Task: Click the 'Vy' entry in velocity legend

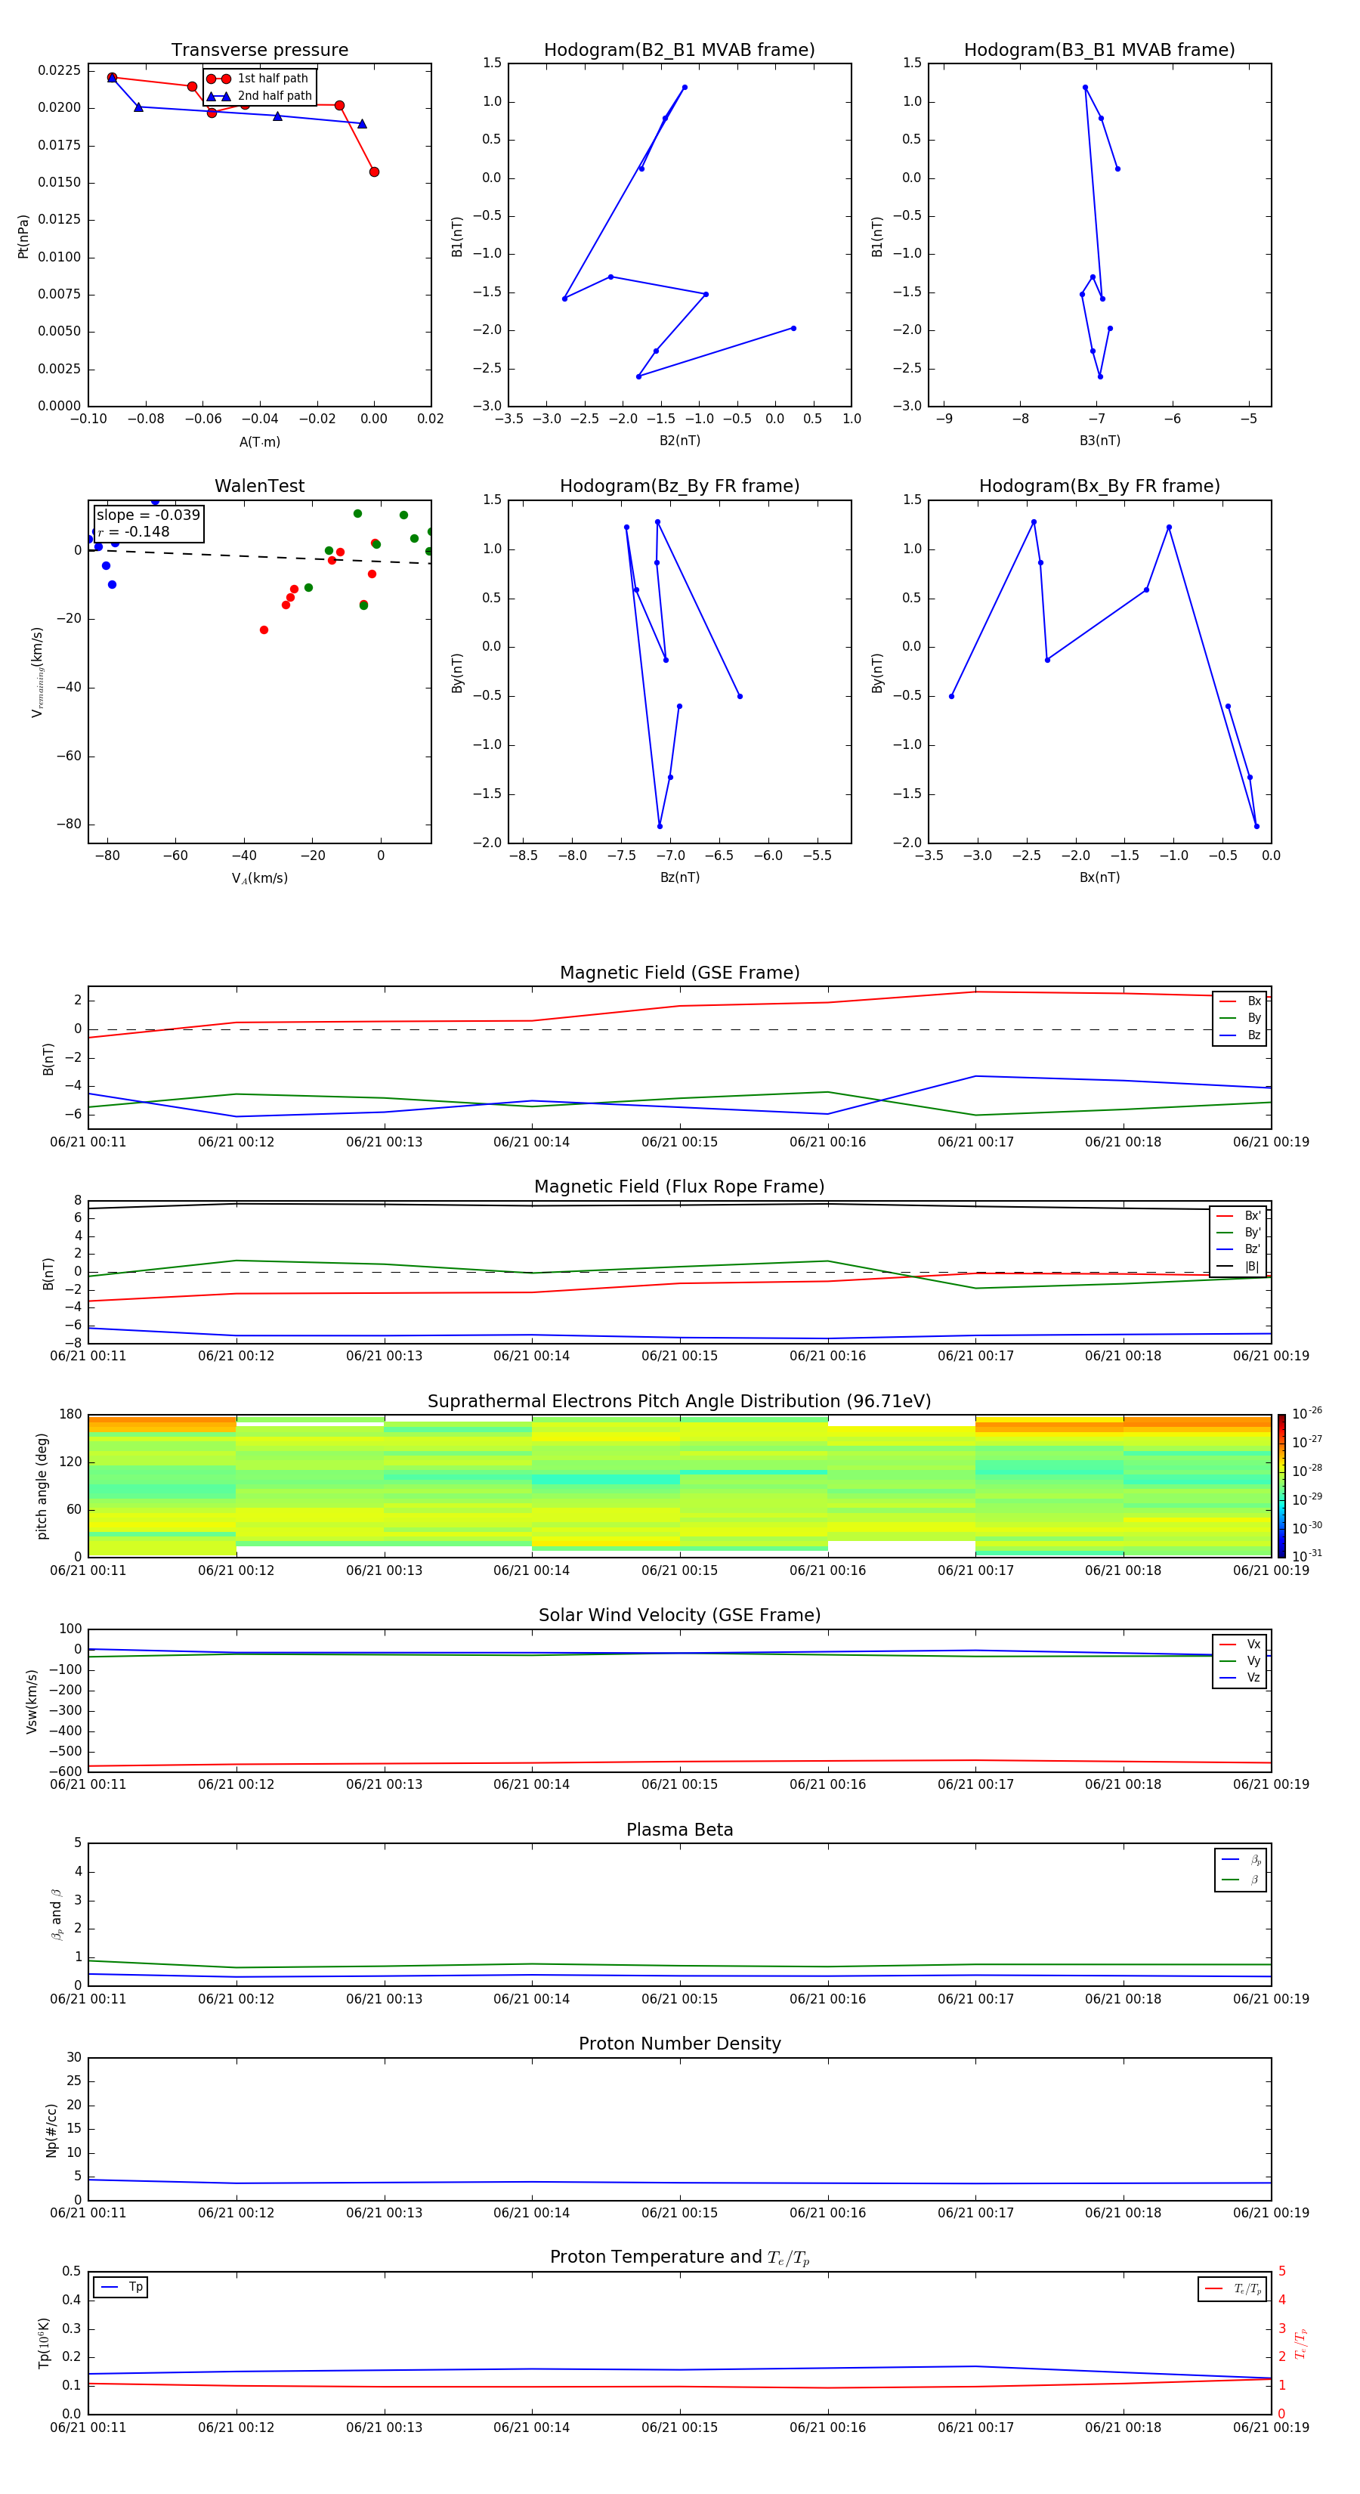Action: (x=1240, y=1660)
